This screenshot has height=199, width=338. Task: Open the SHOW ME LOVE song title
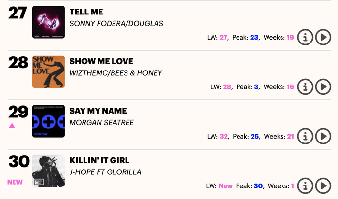[x=101, y=61]
